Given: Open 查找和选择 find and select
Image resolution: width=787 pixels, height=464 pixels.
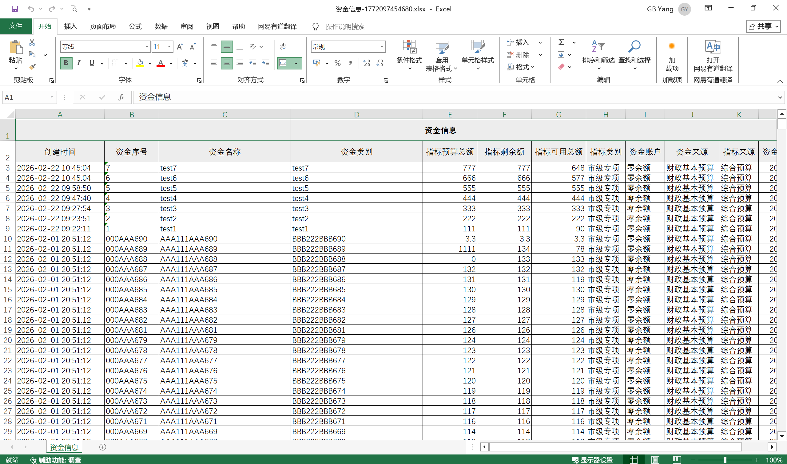Looking at the screenshot, I should [634, 55].
